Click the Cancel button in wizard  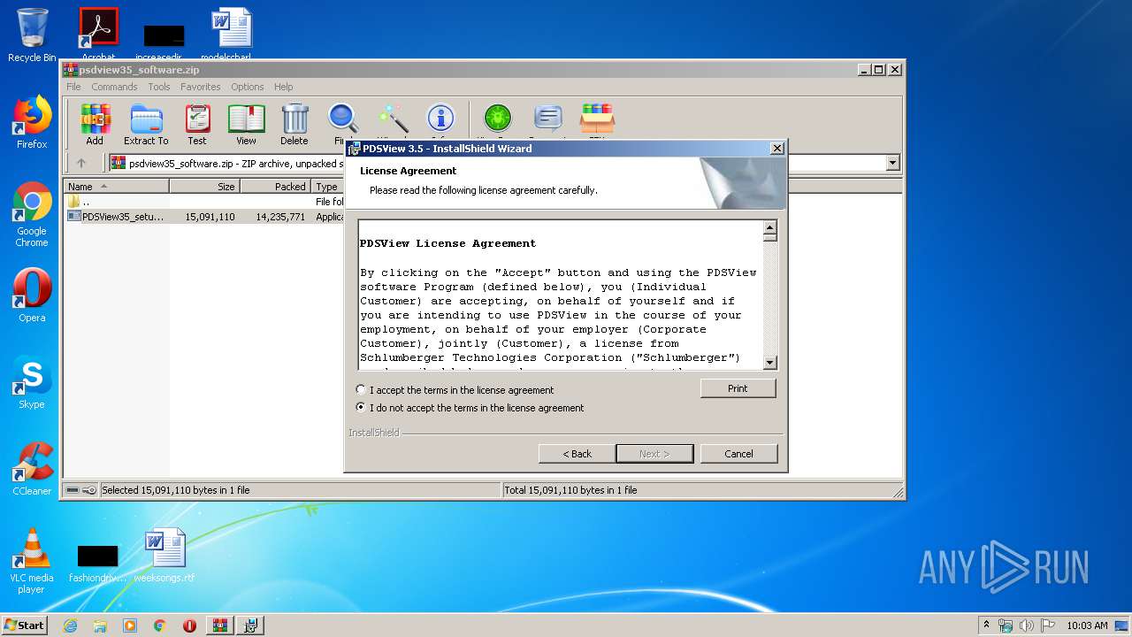(x=738, y=454)
